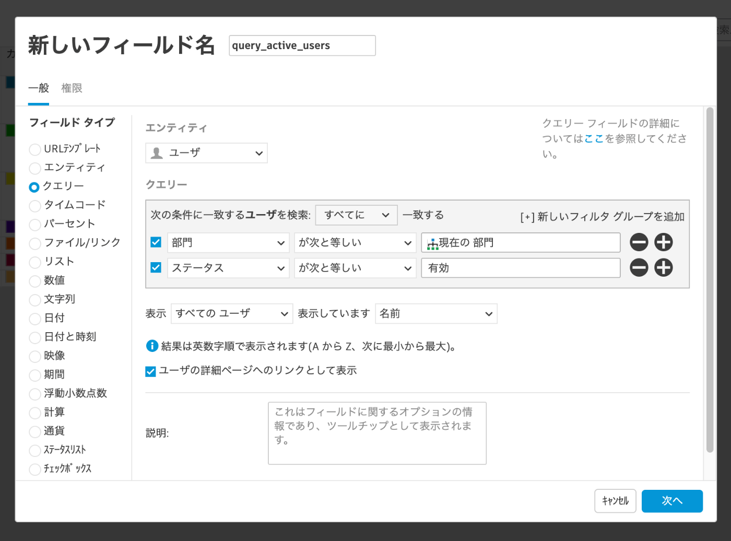This screenshot has width=731, height=541.
Task: Choose the タイムコード field type
Action: 35,206
